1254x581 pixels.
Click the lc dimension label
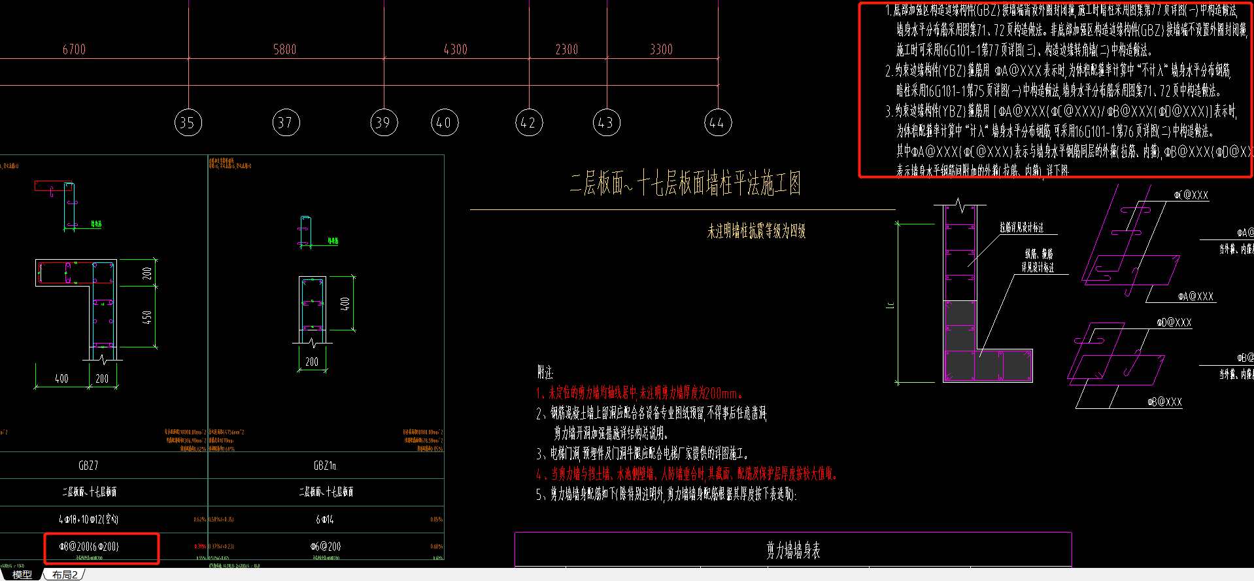(890, 305)
